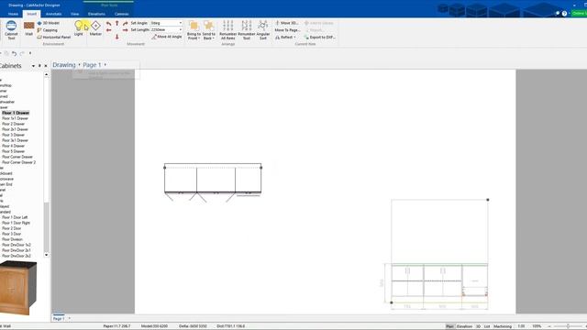Click Send to Back
The width and height of the screenshot is (587, 330).
[208, 30]
